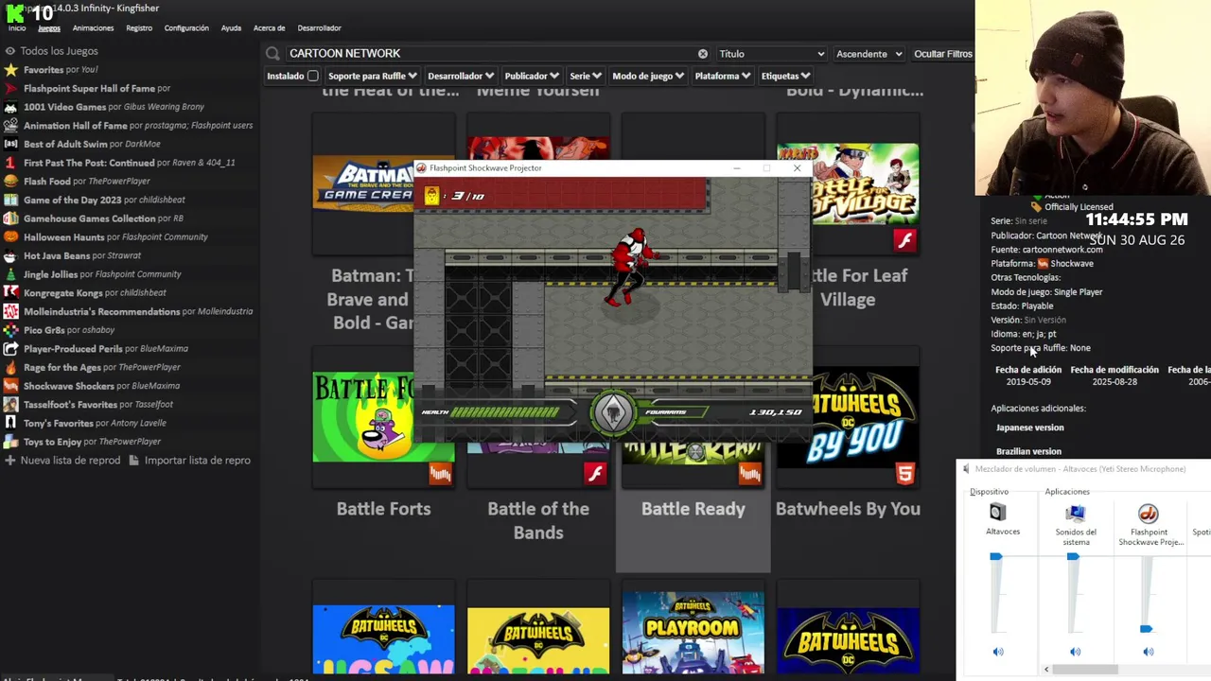Create a Nueva lista de reprod
Image resolution: width=1211 pixels, height=681 pixels.
(x=62, y=461)
